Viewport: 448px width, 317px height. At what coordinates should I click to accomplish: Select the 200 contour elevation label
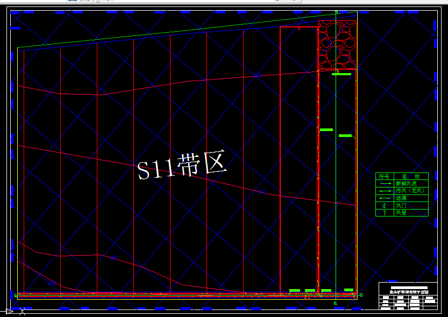pos(52,283)
